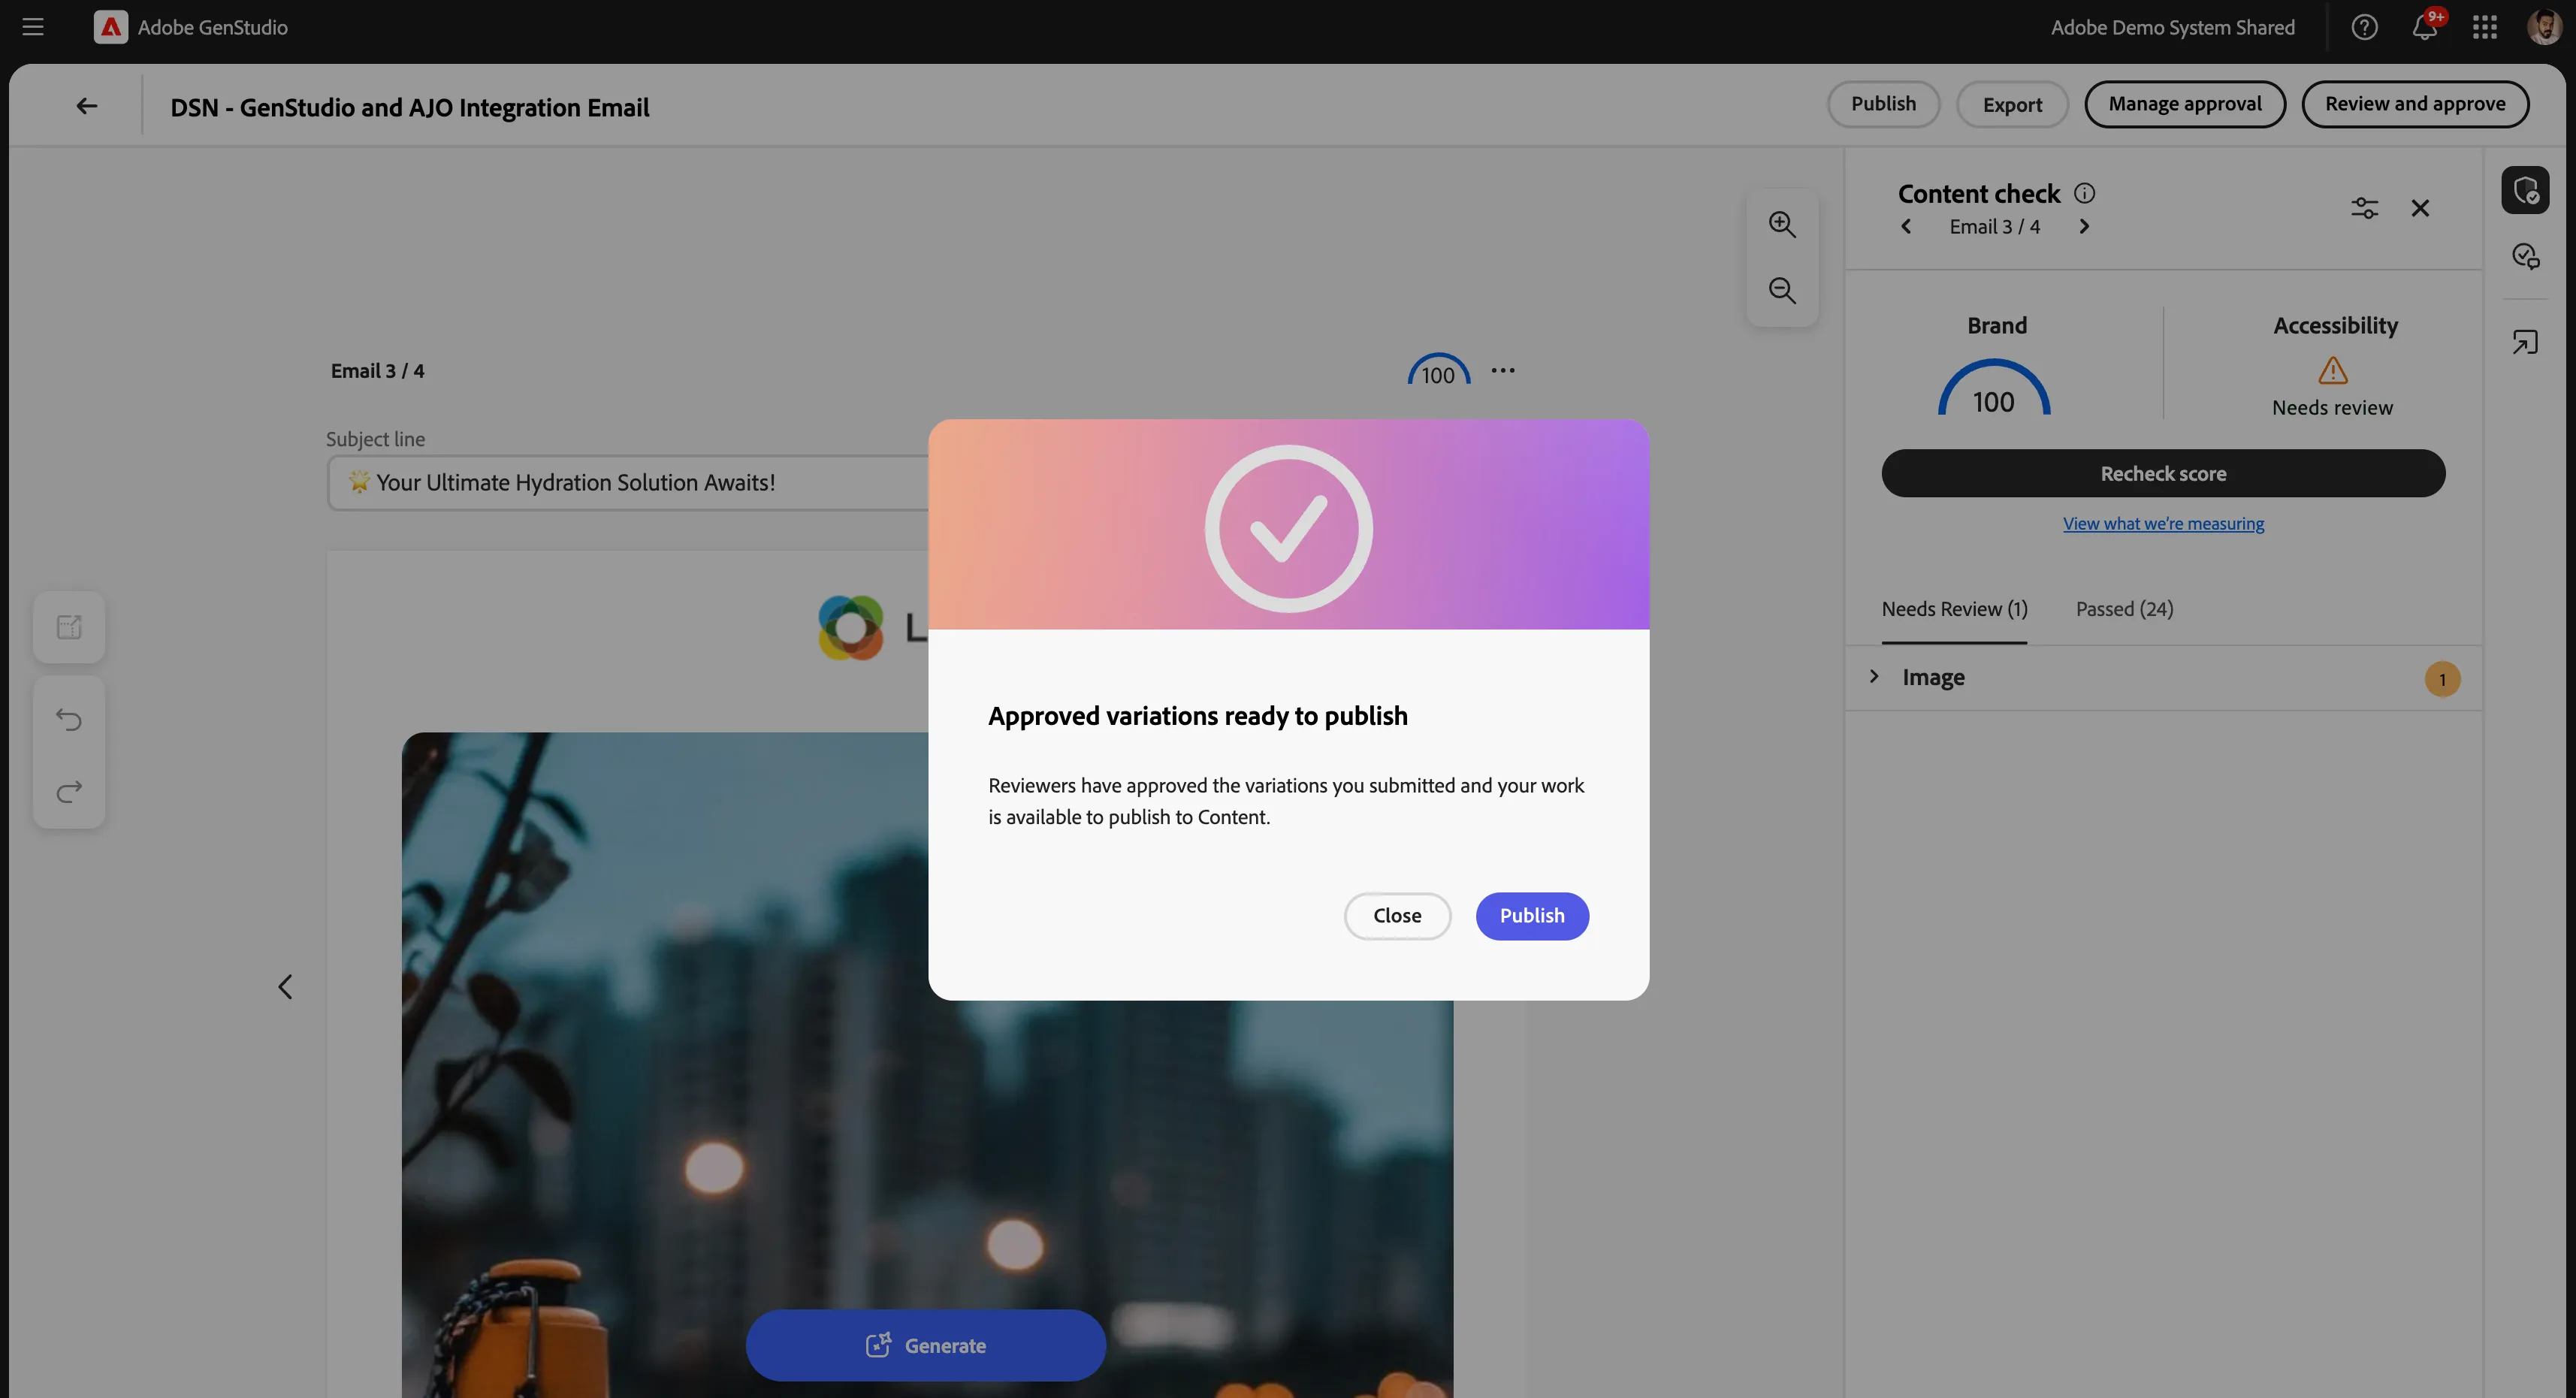
Task: Open the Email 3/4 more options ellipsis
Action: click(1503, 371)
